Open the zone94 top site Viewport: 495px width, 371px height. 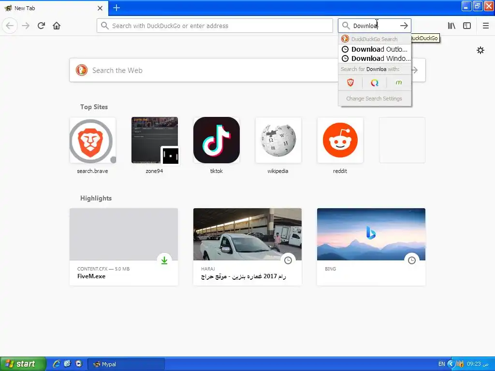coord(154,140)
